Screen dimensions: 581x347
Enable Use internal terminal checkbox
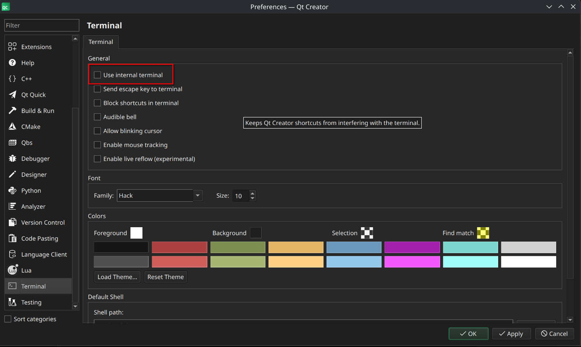[97, 75]
